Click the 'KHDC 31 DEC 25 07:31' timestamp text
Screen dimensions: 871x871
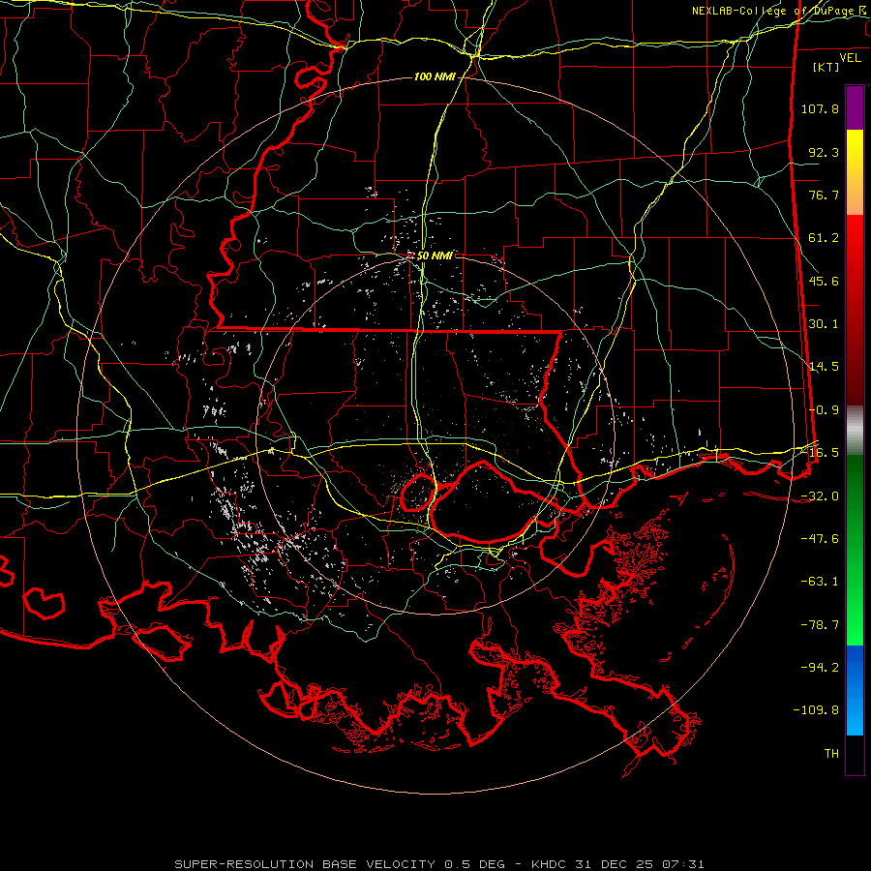[x=617, y=864]
